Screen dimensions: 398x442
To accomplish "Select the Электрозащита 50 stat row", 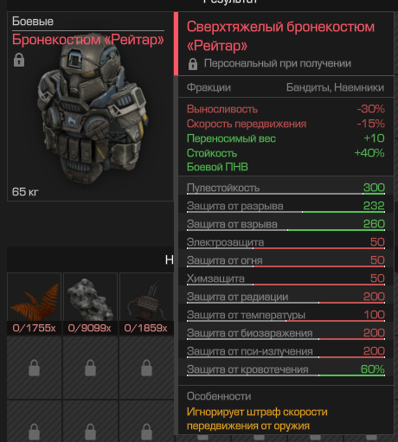I will (x=286, y=242).
